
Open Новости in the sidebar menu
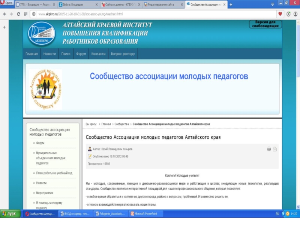tap(41, 183)
